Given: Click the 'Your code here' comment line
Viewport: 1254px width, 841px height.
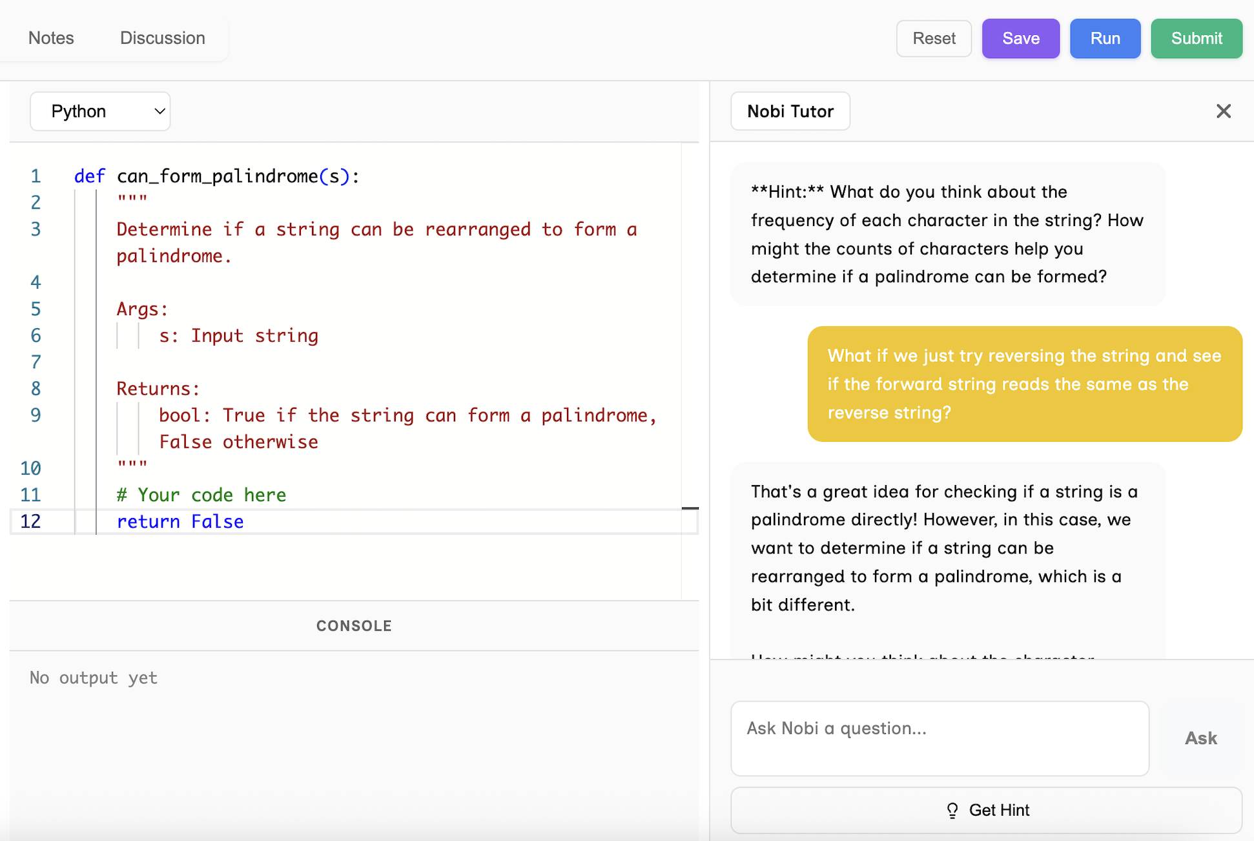Looking at the screenshot, I should pyautogui.click(x=201, y=495).
